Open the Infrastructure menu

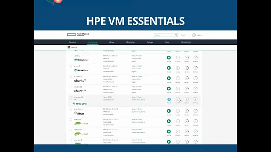[x=131, y=42]
